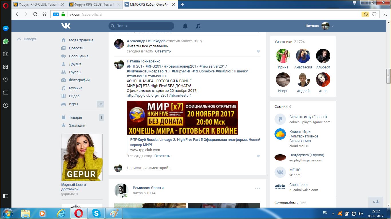The image size is (391, 219).
Task: Open Сообщения in left menu
Action: click(x=78, y=56)
